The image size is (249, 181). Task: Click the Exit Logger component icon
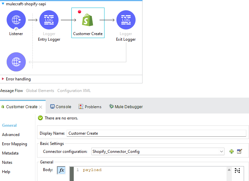pos(126,20)
